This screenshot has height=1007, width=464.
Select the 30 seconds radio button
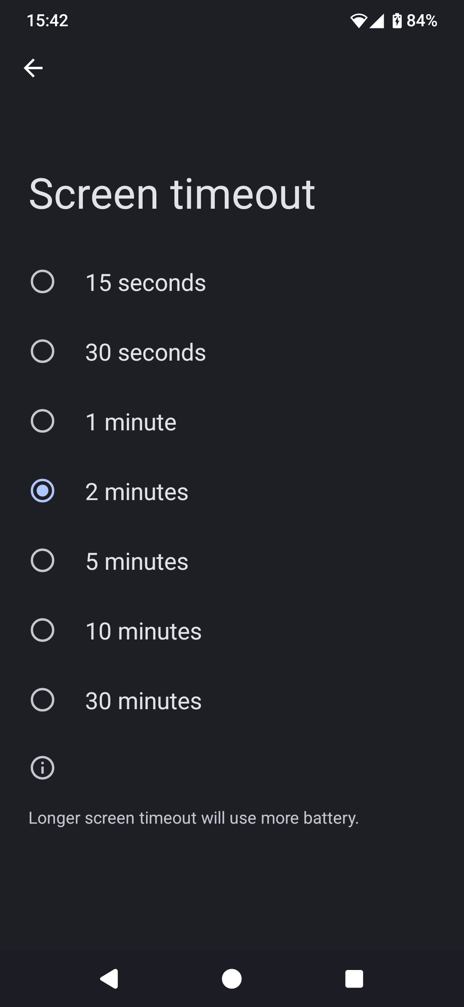tap(43, 352)
